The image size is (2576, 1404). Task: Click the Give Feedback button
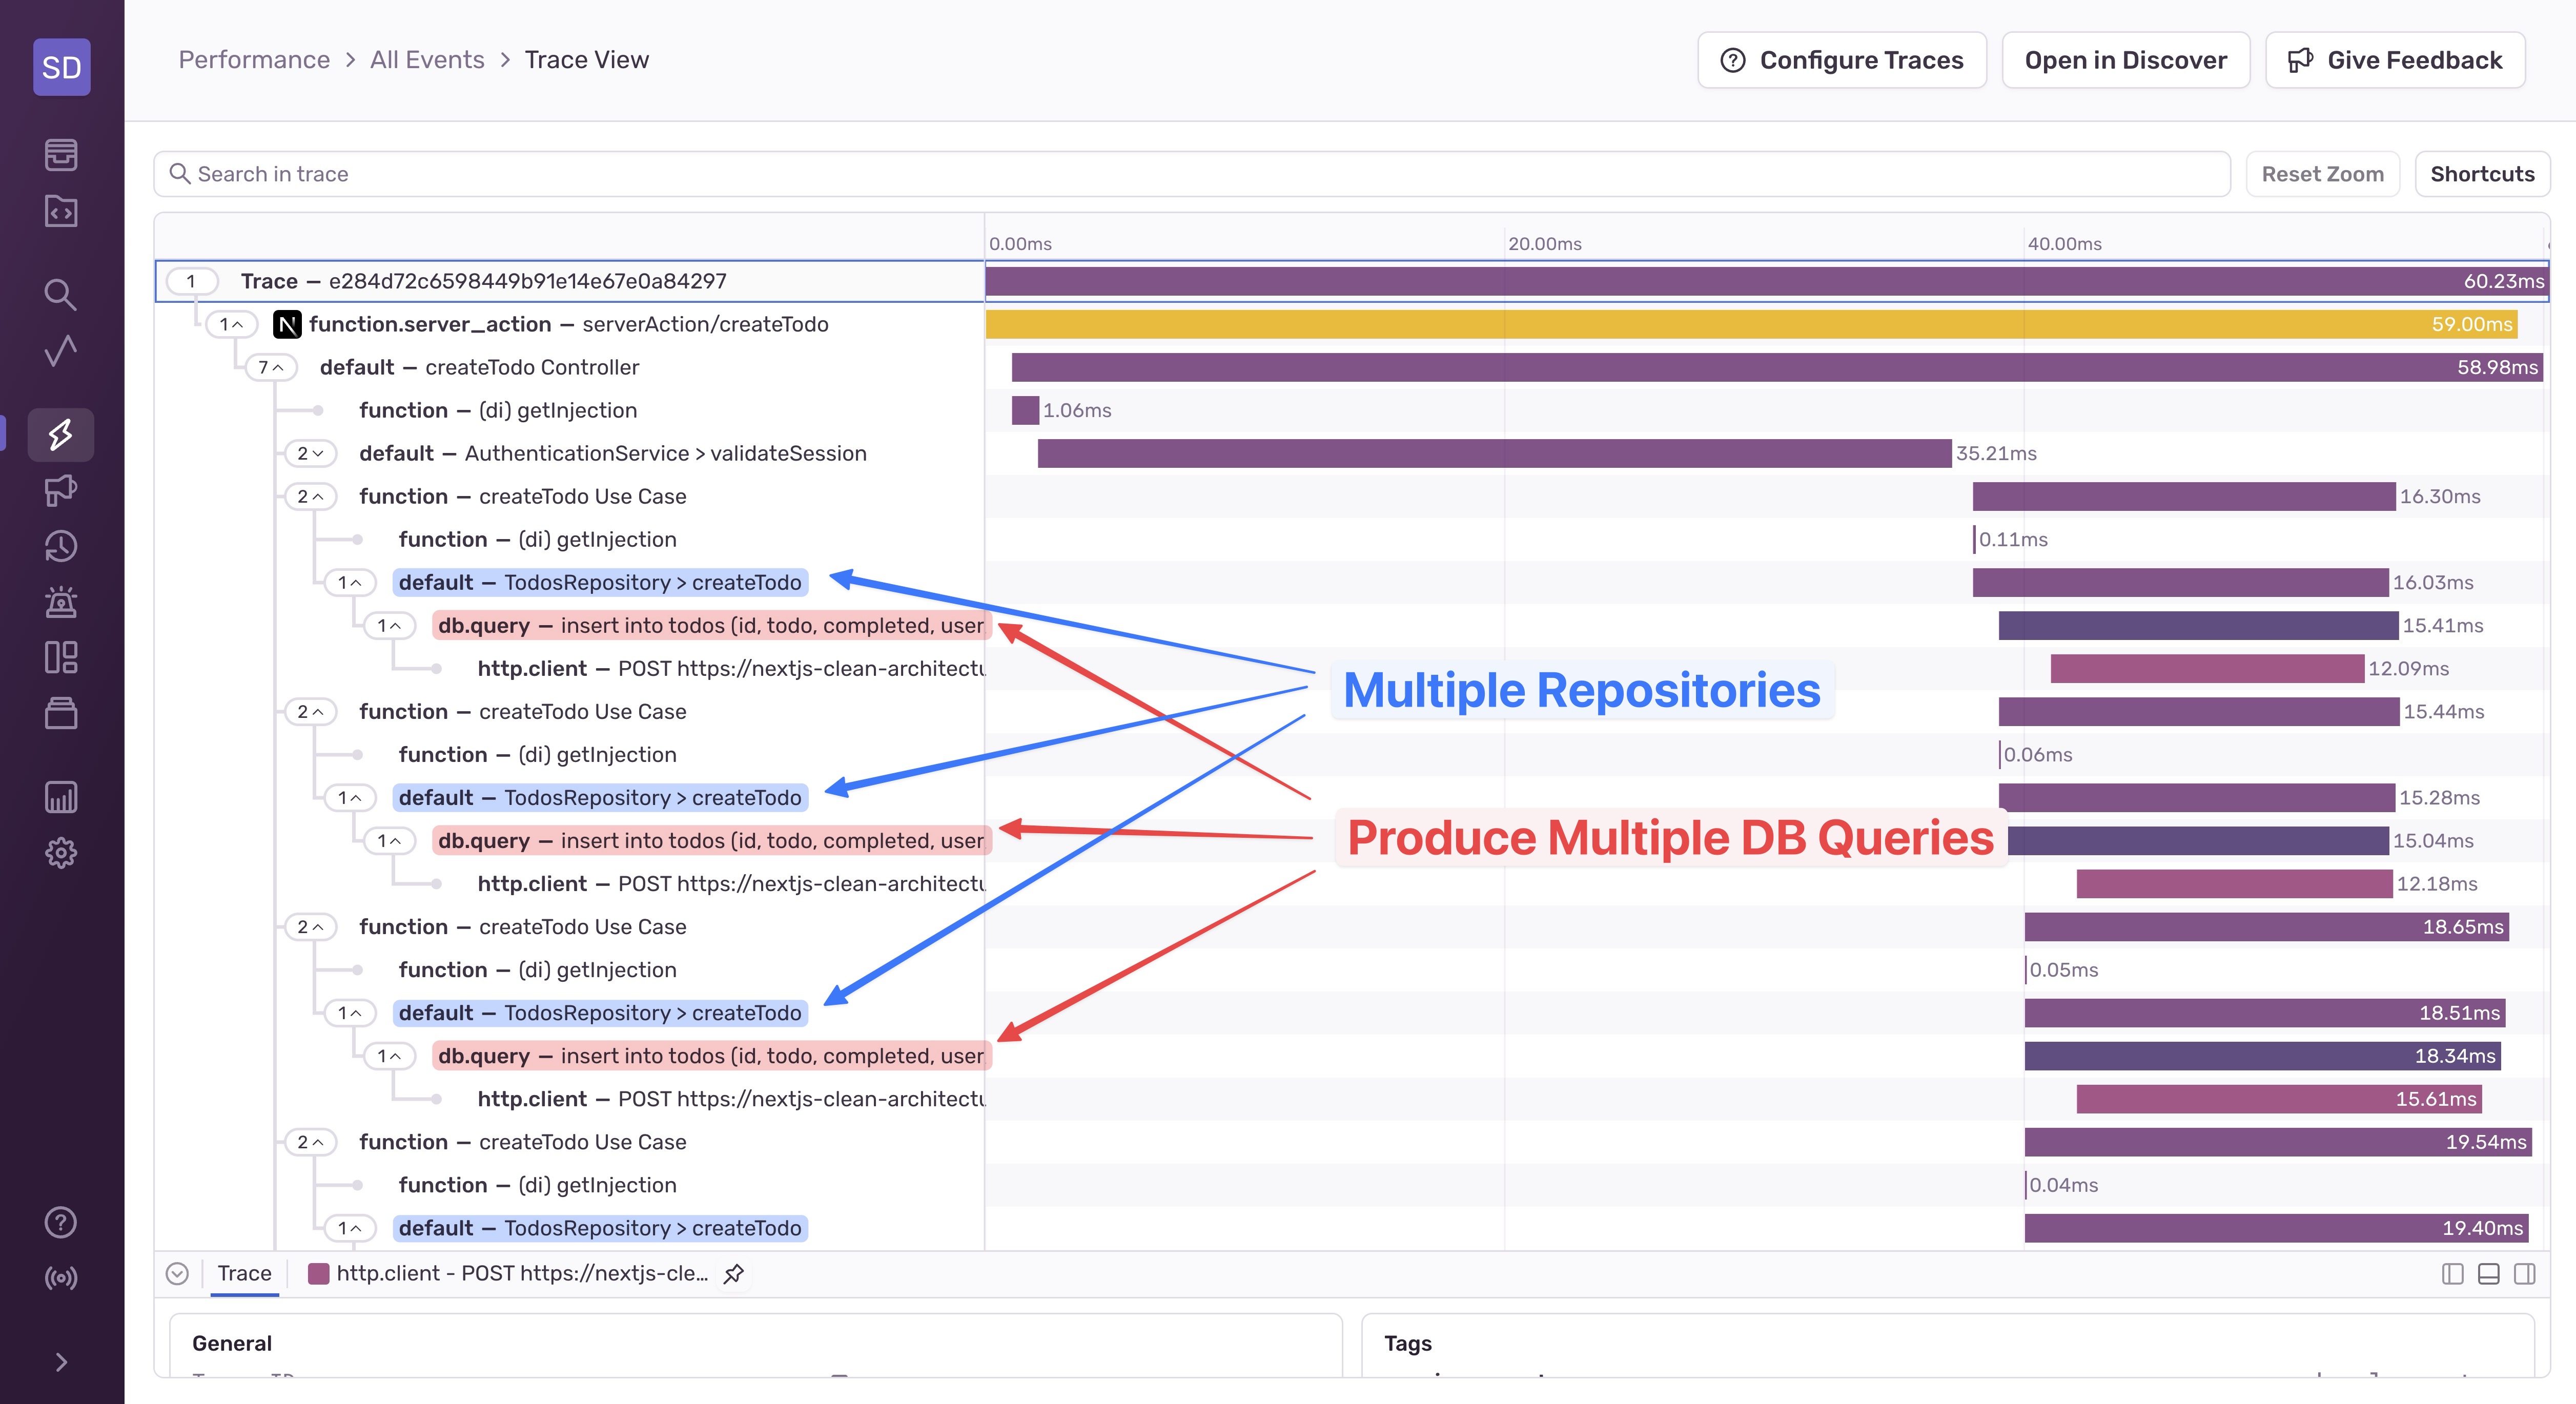(x=2395, y=60)
